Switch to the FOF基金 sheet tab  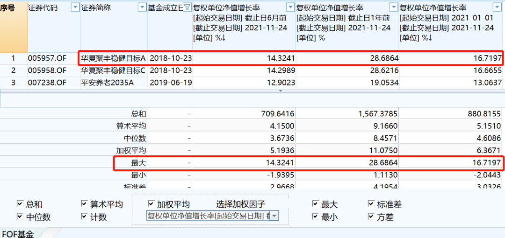18,233
